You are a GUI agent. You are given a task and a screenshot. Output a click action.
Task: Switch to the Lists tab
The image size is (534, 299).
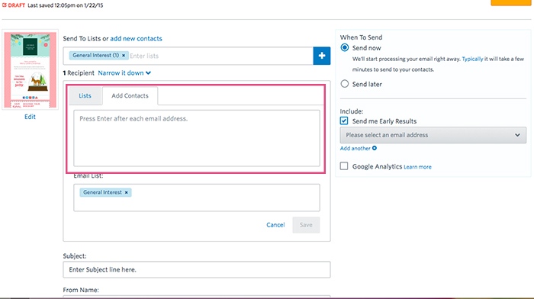click(85, 95)
